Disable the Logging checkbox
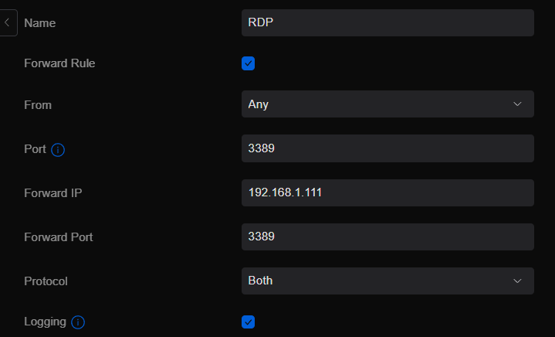This screenshot has width=555, height=337. 248,322
